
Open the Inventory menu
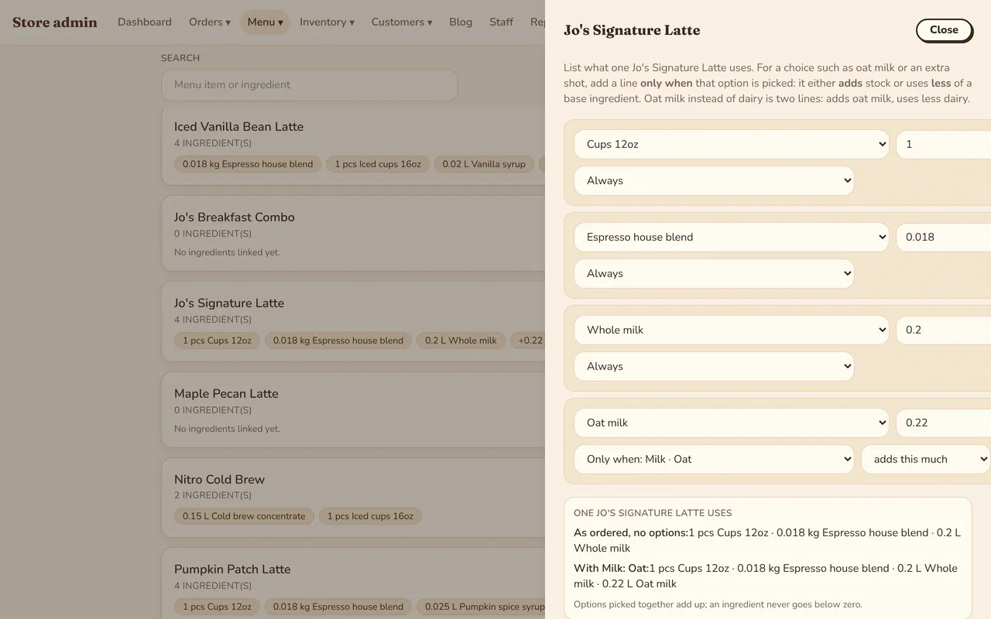[x=327, y=22]
